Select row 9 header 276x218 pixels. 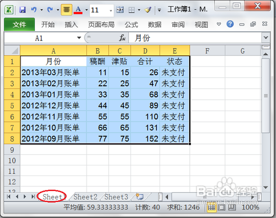click(12, 149)
